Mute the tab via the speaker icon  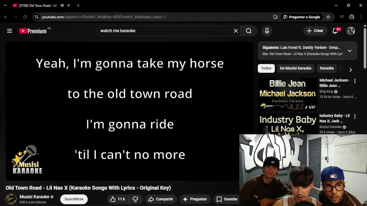coord(62,5)
